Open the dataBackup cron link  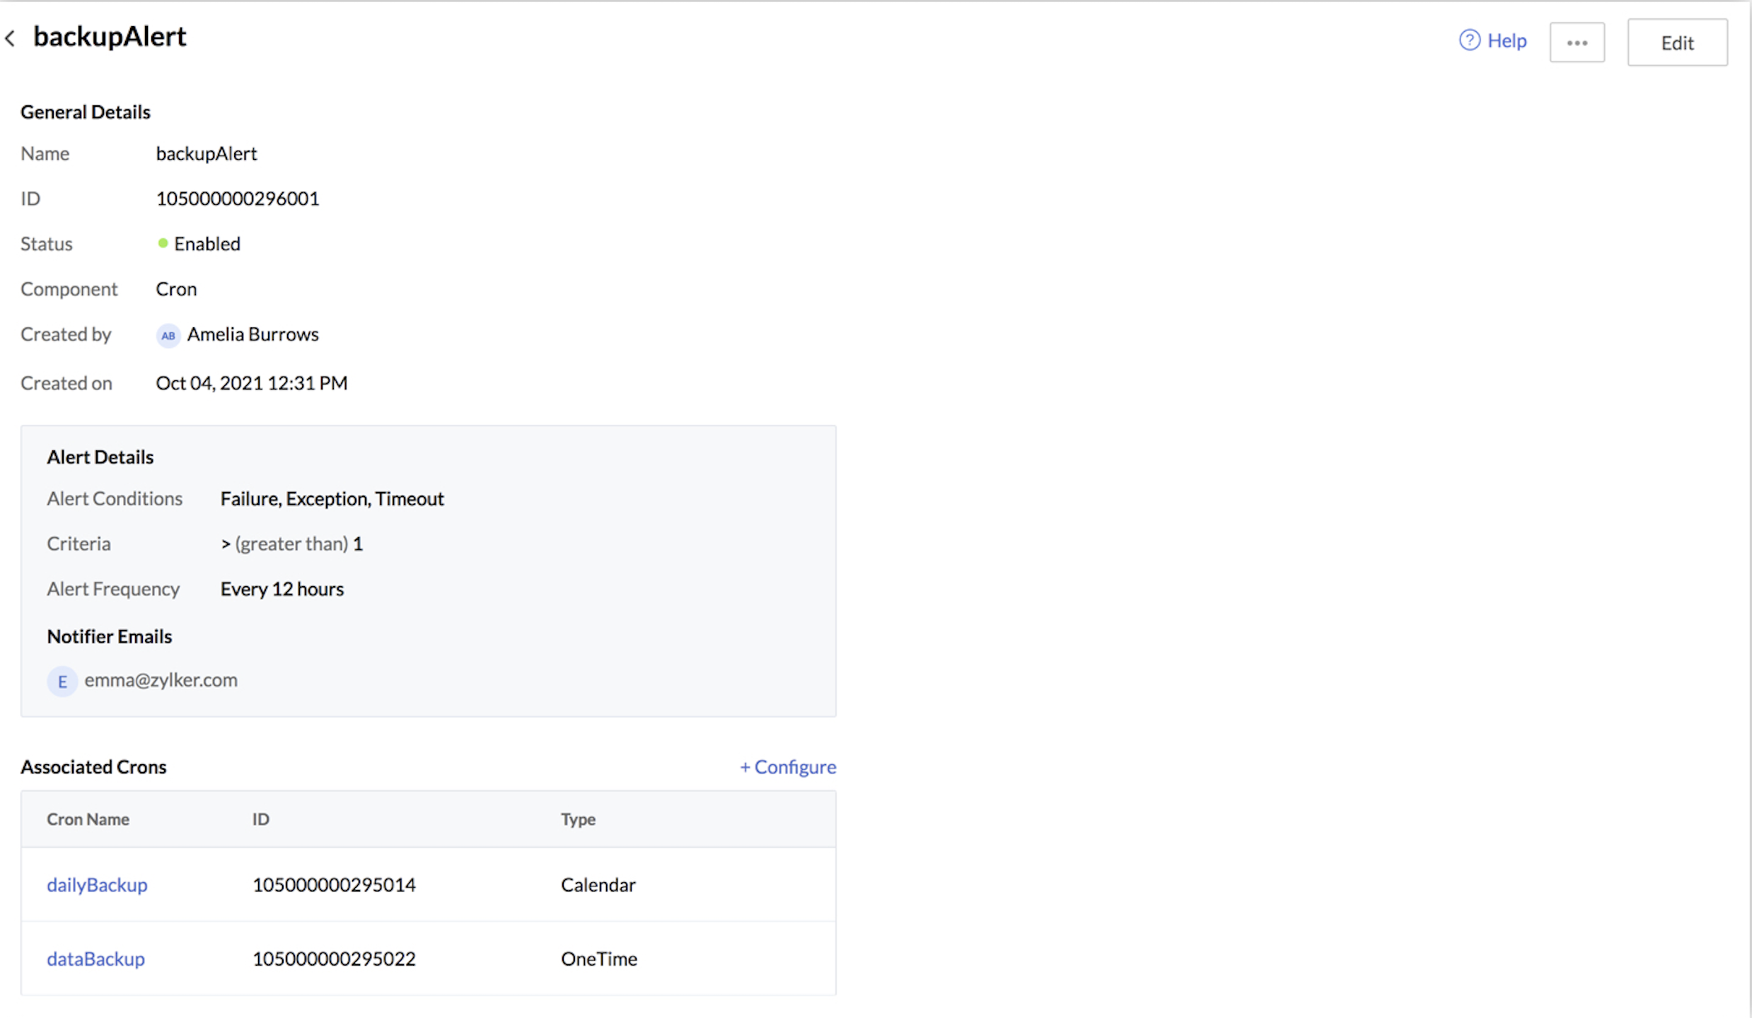pyautogui.click(x=95, y=959)
